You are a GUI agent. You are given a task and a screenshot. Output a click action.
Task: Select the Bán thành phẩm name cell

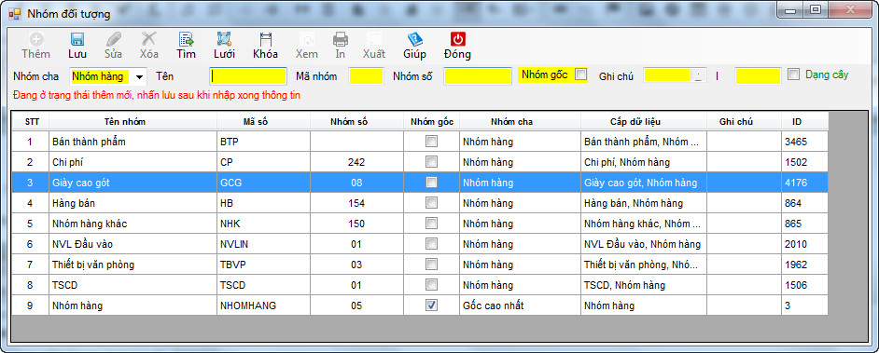coord(133,142)
